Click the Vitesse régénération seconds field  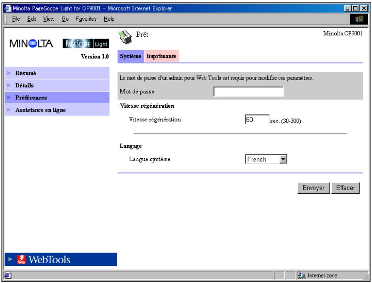click(257, 119)
